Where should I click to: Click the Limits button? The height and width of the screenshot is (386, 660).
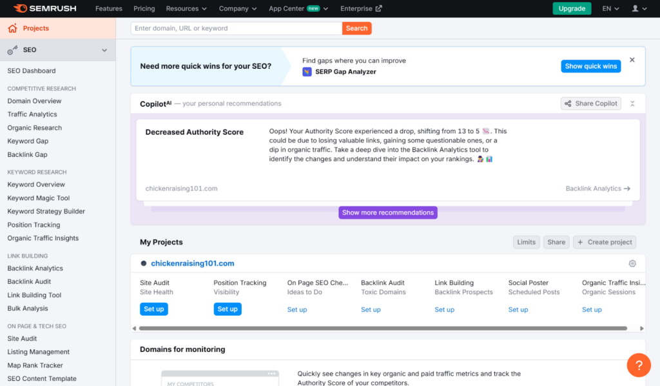tap(526, 243)
